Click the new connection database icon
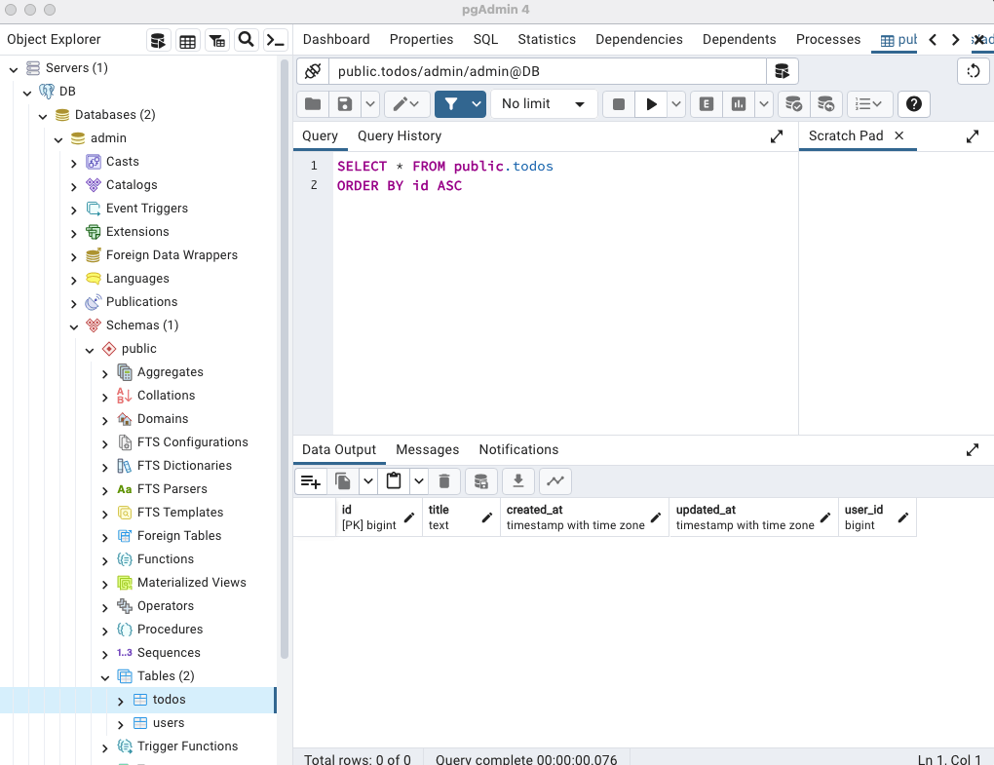The image size is (994, 765). click(x=783, y=71)
